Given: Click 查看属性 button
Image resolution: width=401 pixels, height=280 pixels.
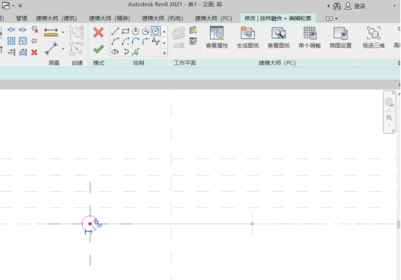Looking at the screenshot, I should (x=217, y=38).
